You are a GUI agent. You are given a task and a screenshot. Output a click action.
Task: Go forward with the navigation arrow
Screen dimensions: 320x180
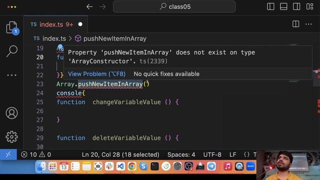[x=102, y=6]
